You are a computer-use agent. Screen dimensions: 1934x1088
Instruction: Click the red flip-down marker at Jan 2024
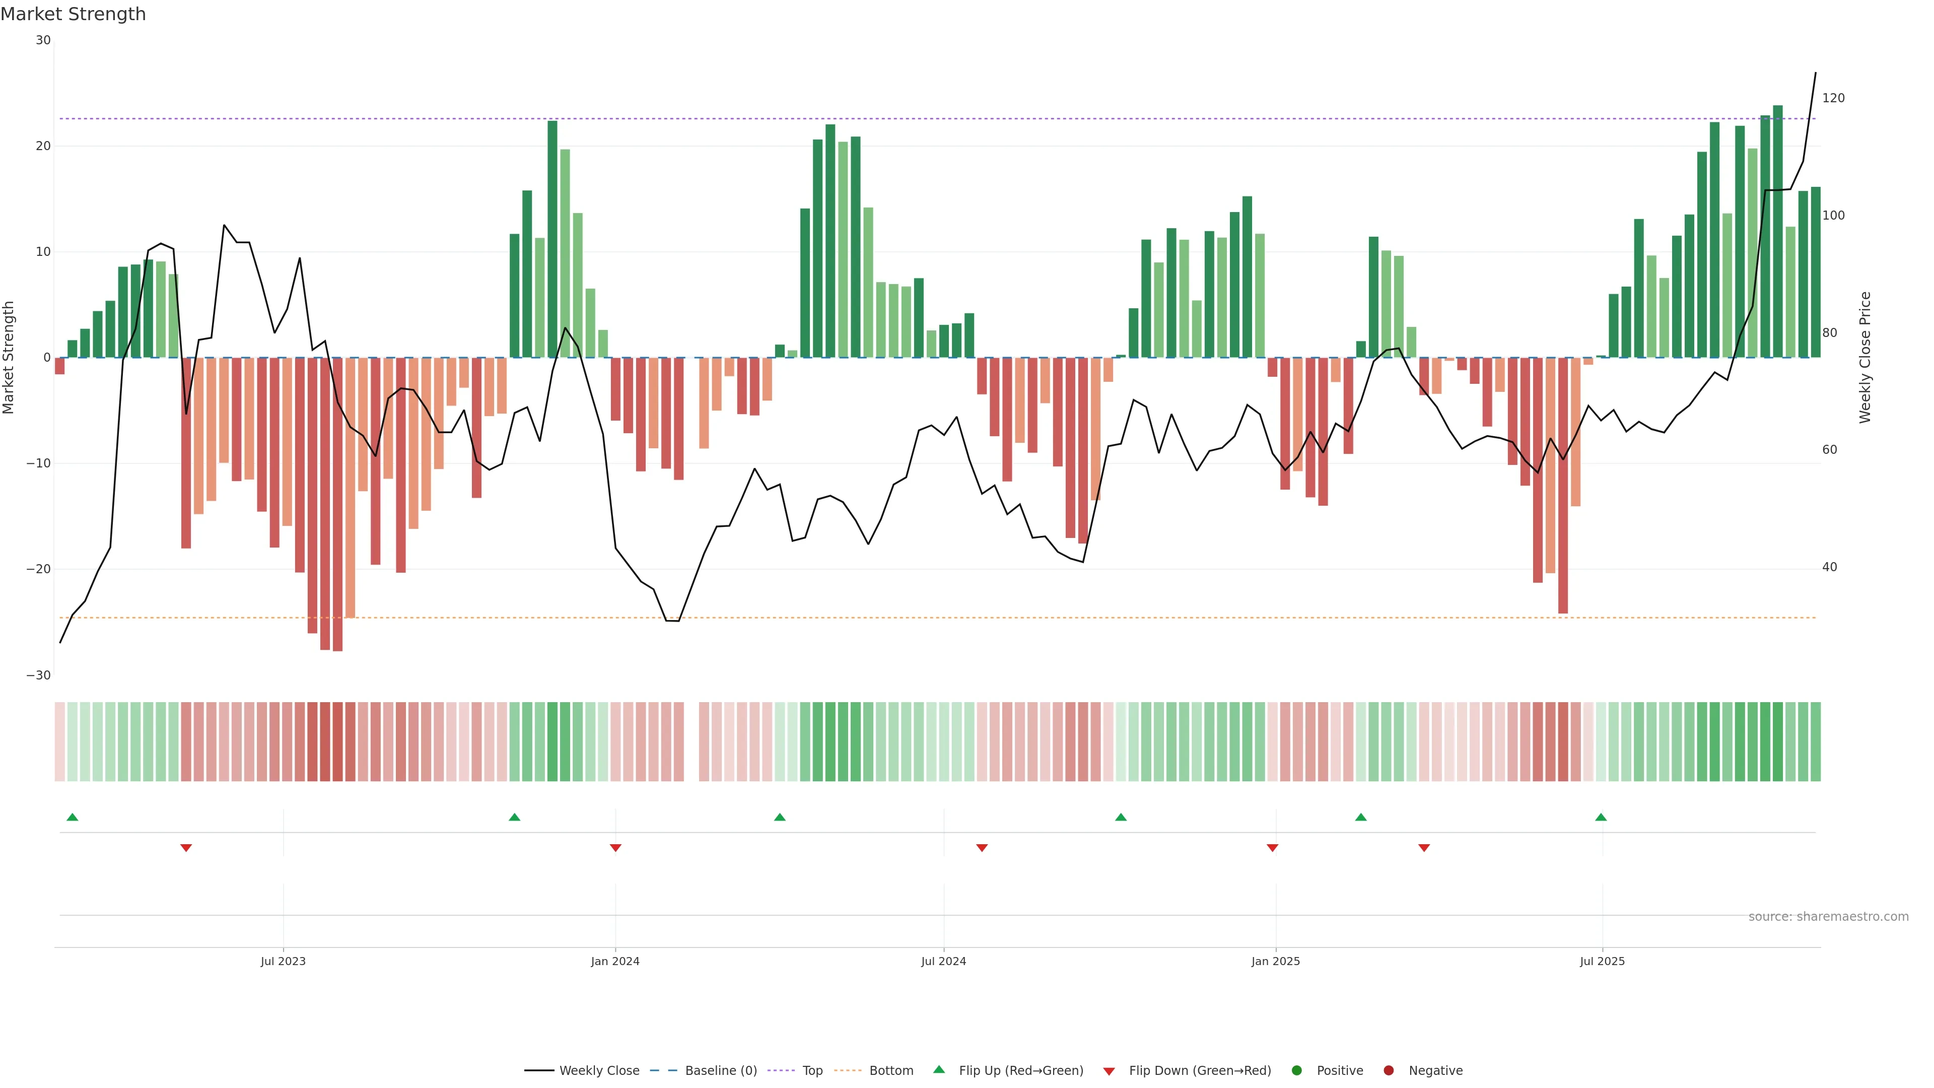pos(615,848)
